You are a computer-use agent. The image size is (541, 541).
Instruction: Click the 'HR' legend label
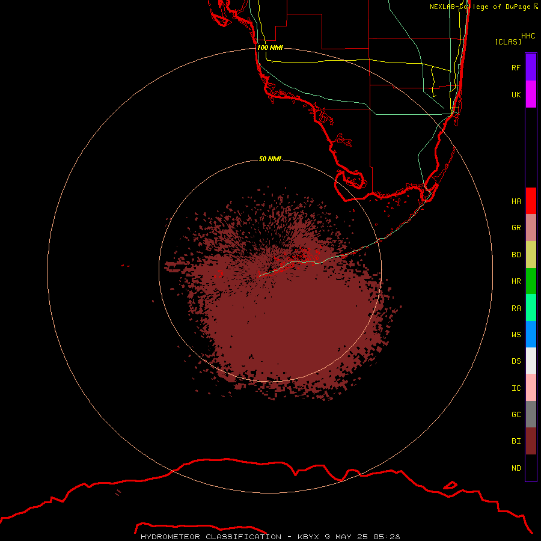(x=516, y=281)
